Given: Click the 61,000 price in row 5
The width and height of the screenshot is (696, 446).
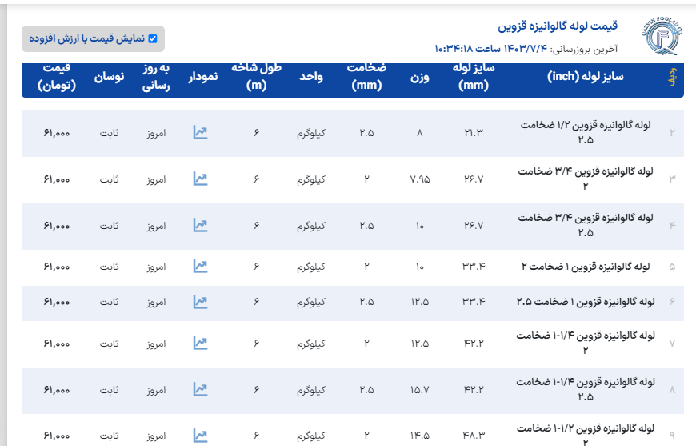Looking at the screenshot, I should (x=57, y=267).
